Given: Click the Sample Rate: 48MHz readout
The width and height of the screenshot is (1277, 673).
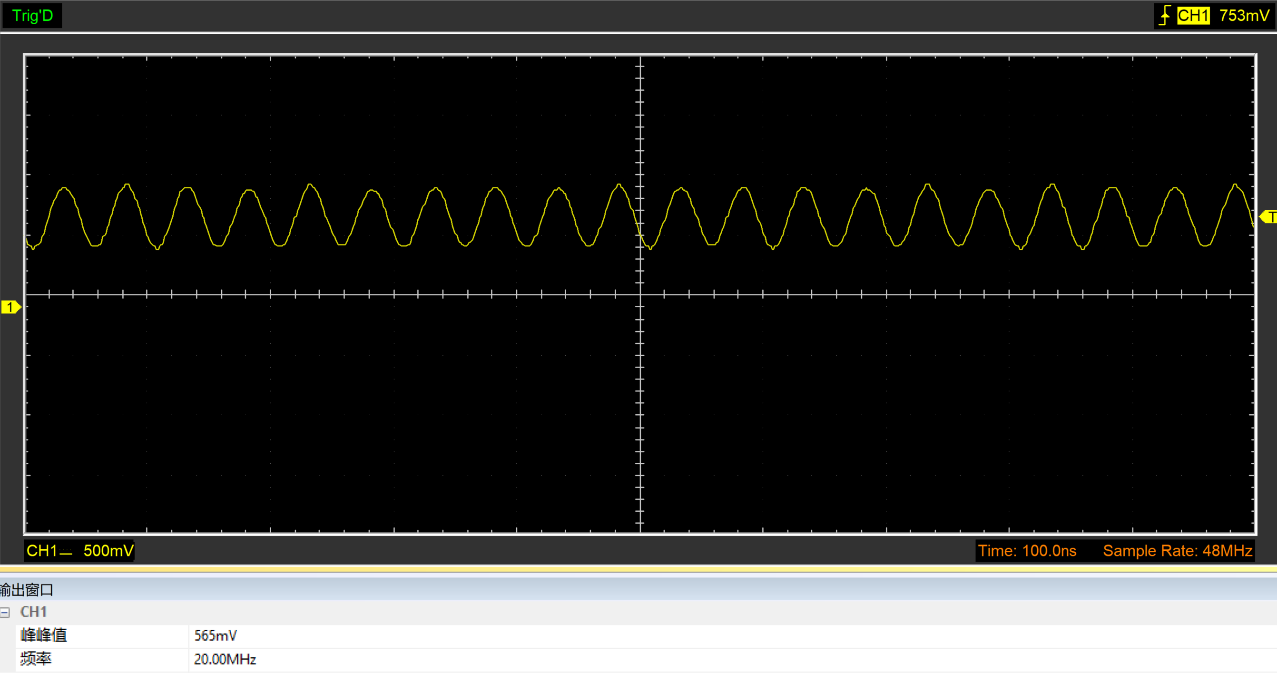Looking at the screenshot, I should pyautogui.click(x=1178, y=551).
